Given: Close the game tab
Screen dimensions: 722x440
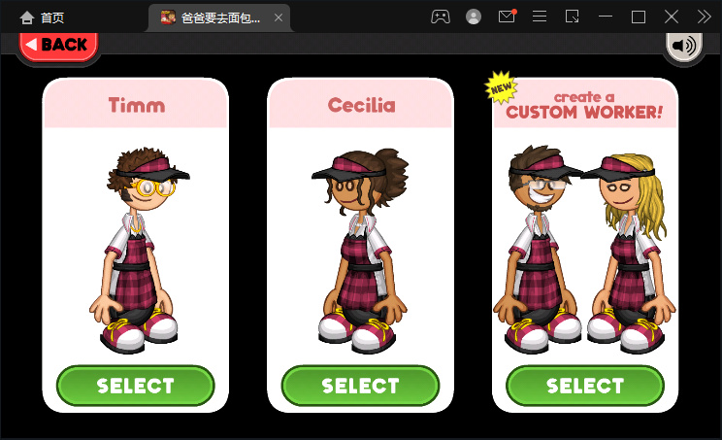Looking at the screenshot, I should click(x=279, y=17).
